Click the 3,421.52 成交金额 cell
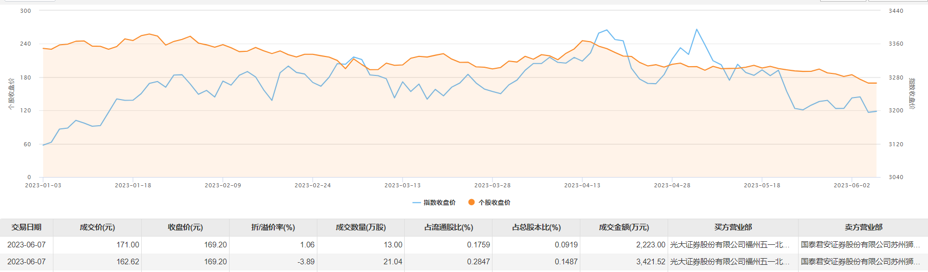Viewport: 928px width, 272px height. [x=651, y=262]
